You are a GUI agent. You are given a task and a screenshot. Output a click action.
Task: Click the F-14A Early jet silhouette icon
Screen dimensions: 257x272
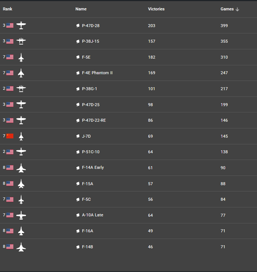click(21, 168)
